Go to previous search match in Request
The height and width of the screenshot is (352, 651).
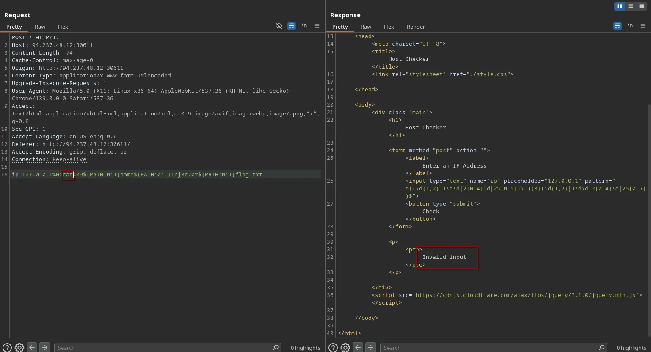click(32, 347)
